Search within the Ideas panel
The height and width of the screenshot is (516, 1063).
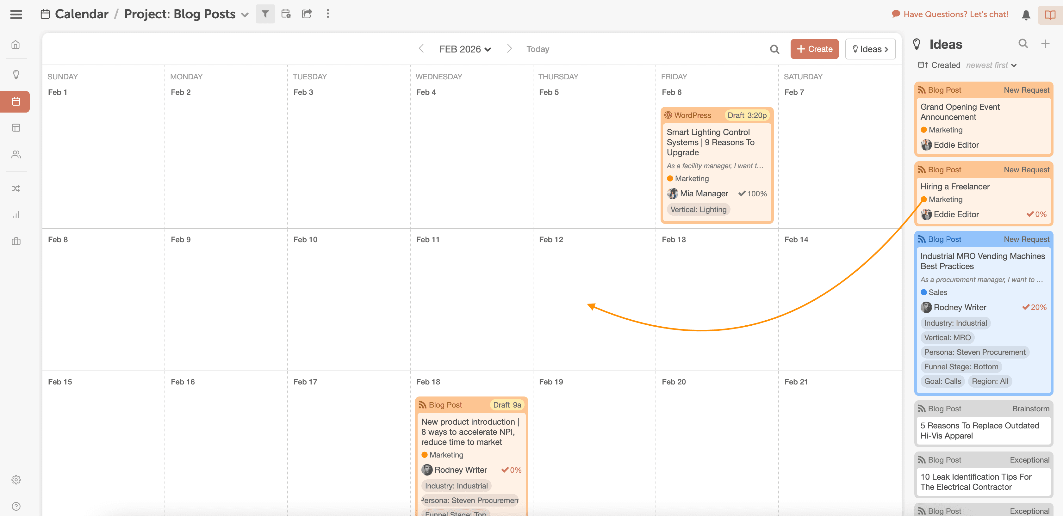pos(1023,44)
